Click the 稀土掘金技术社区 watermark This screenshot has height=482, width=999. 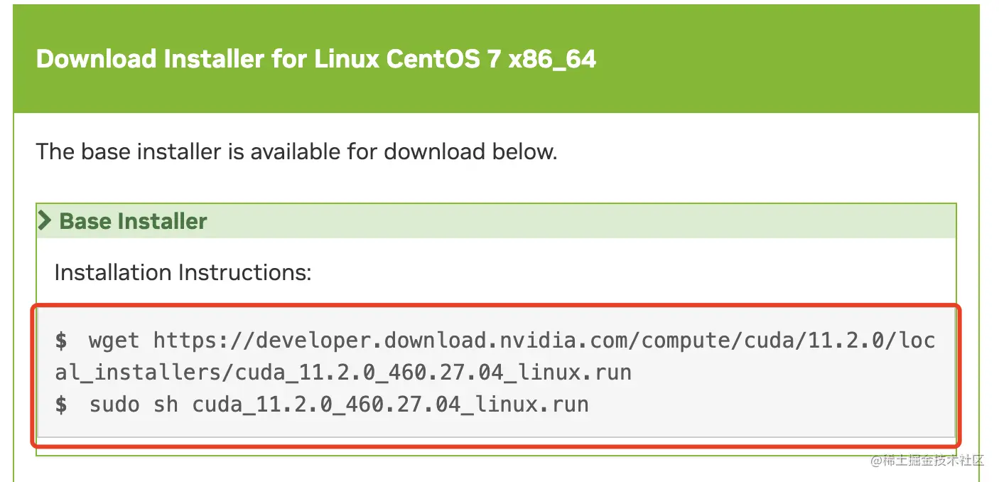pos(927,459)
